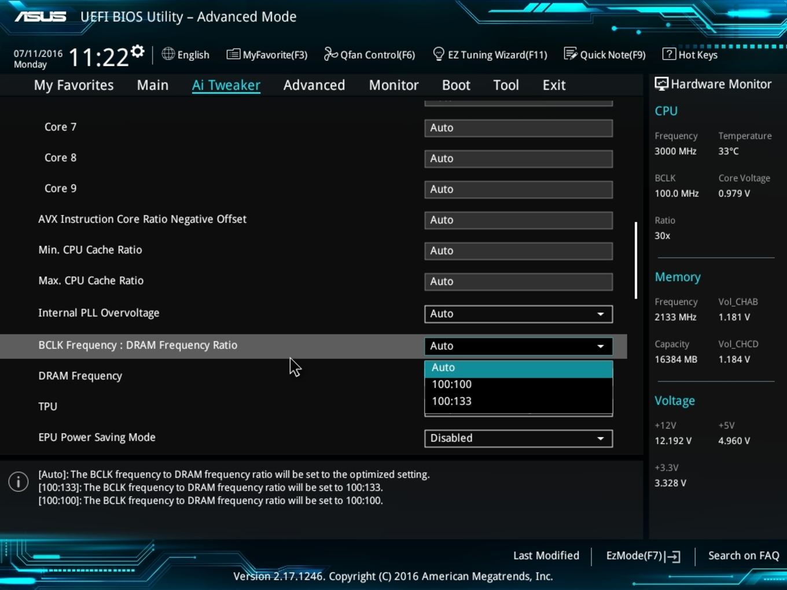This screenshot has height=590, width=787.
Task: Expand Internal PLL Overvoltage dropdown
Action: 518,314
